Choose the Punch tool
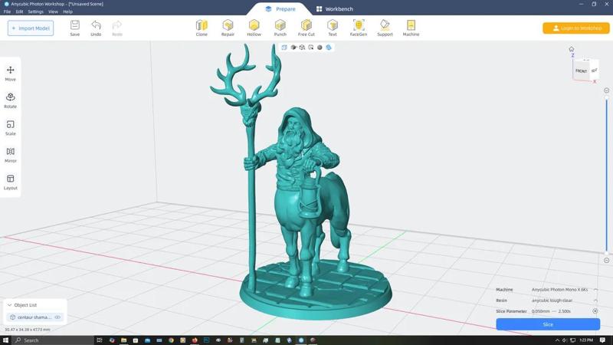This screenshot has height=345, width=613. click(x=280, y=28)
